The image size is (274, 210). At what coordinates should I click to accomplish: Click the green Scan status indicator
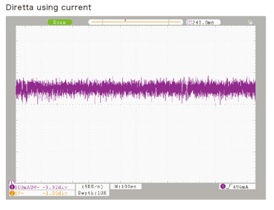point(60,22)
